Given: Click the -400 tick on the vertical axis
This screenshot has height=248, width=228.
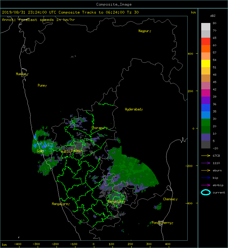Looking at the screenshot, I should point(189,204).
